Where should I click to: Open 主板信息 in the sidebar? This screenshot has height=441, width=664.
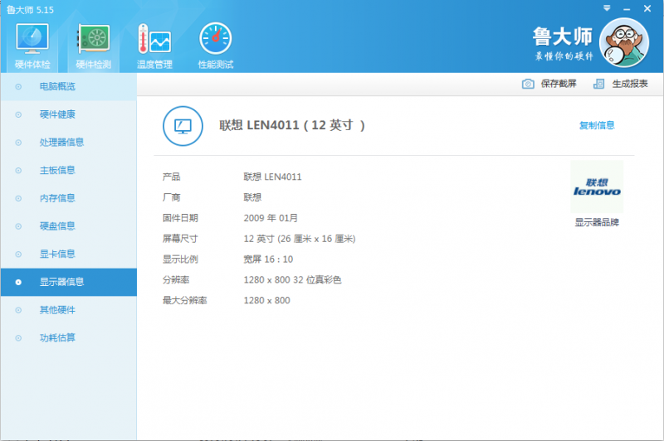click(x=69, y=171)
